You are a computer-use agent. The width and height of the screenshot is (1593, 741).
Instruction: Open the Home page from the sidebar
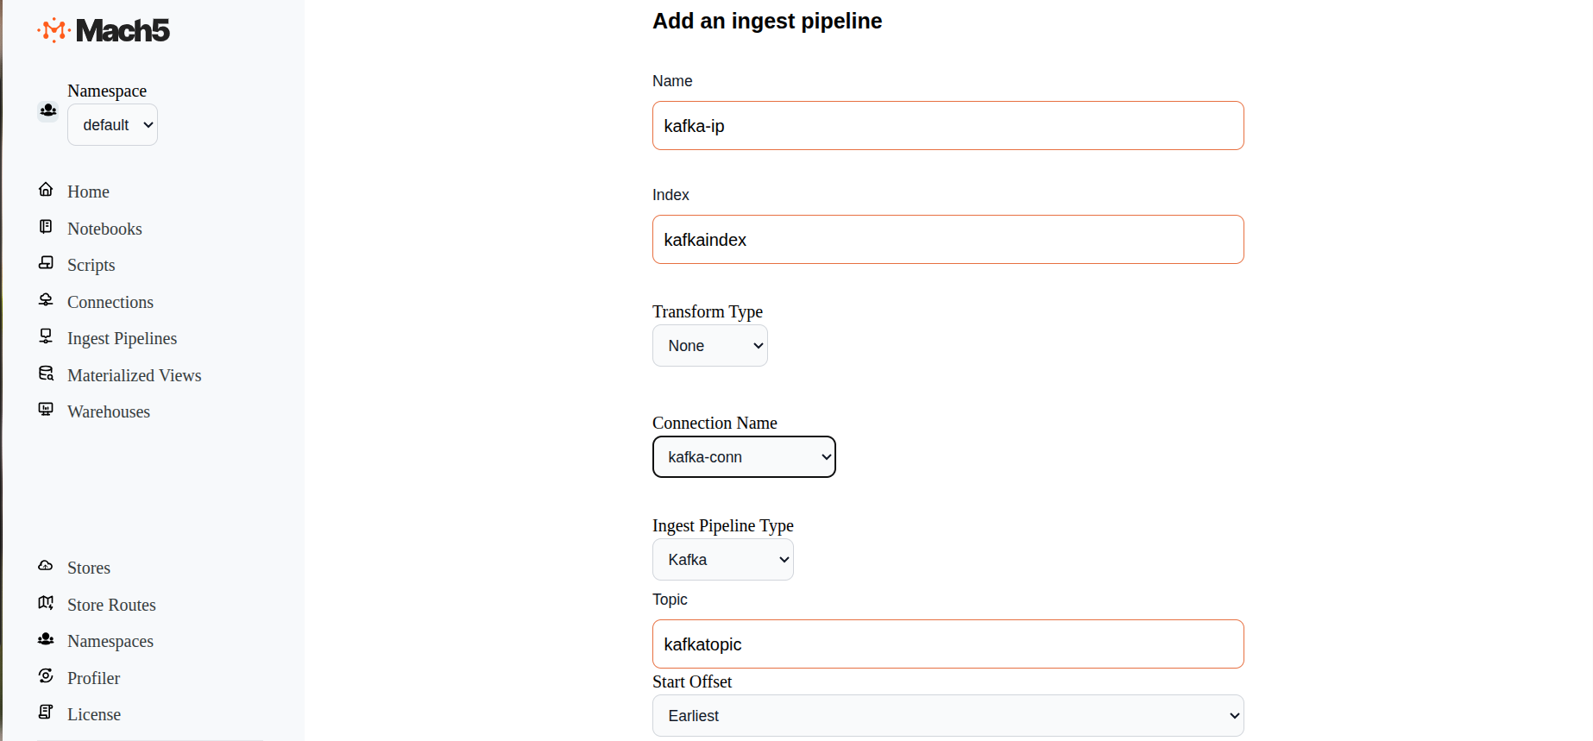click(88, 191)
